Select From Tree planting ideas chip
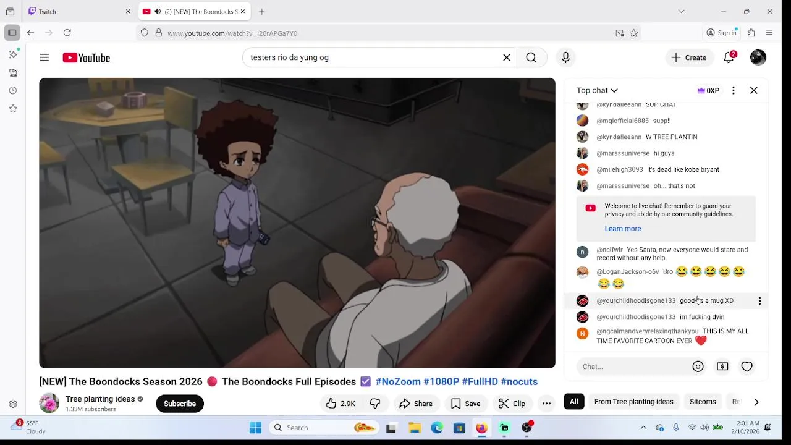The width and height of the screenshot is (791, 445). tap(633, 402)
